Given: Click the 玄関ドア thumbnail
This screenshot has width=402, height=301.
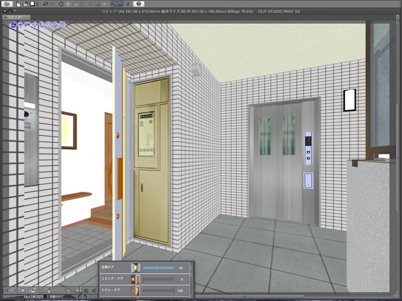Looking at the screenshot, I should point(136,268).
